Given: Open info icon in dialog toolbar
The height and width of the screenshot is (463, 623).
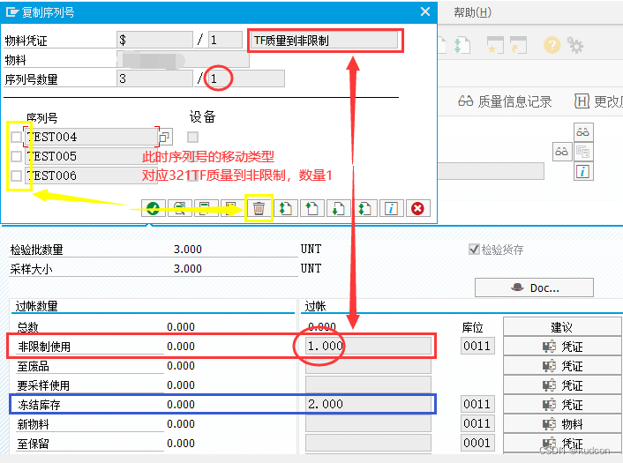Looking at the screenshot, I should tap(392, 208).
